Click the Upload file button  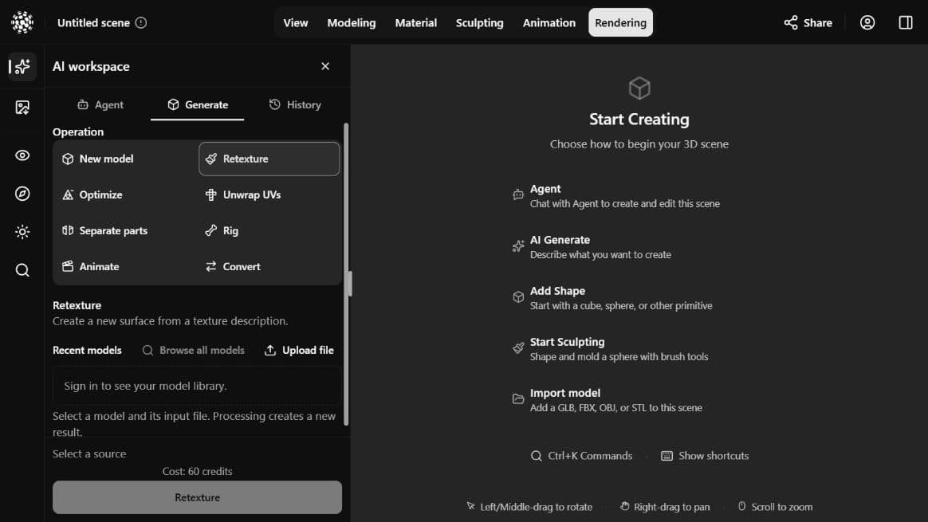point(299,351)
